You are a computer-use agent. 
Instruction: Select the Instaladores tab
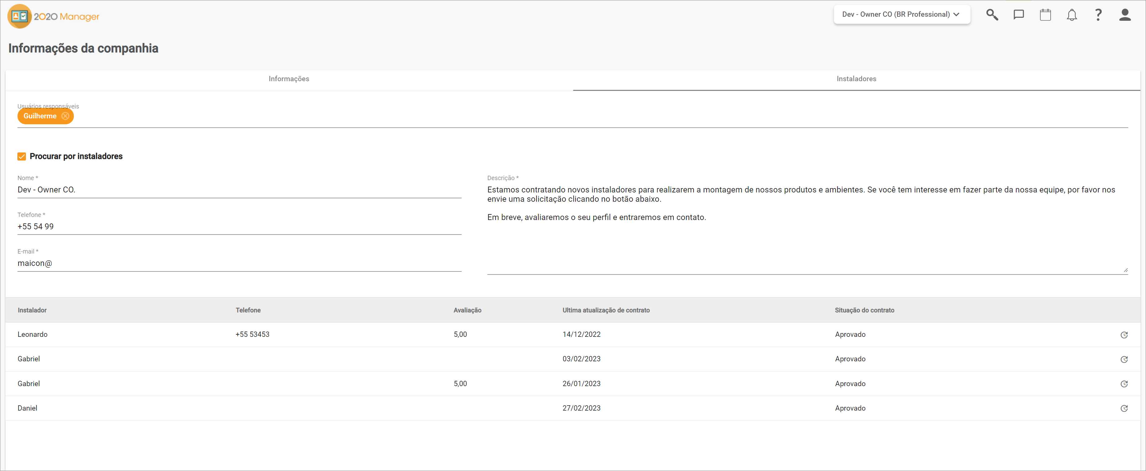[x=856, y=79]
